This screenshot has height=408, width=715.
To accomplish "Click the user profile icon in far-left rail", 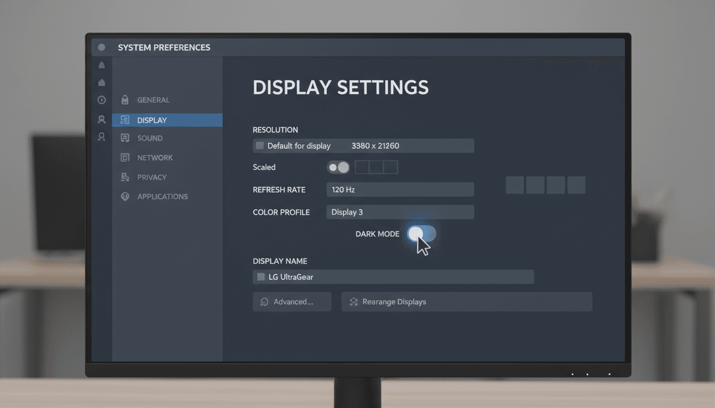I will tap(101, 119).
